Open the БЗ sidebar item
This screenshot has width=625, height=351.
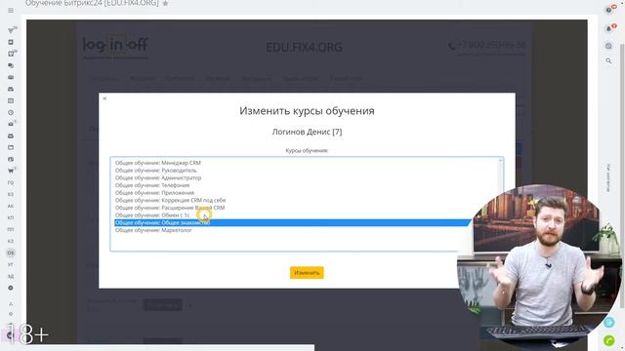[x=11, y=194]
